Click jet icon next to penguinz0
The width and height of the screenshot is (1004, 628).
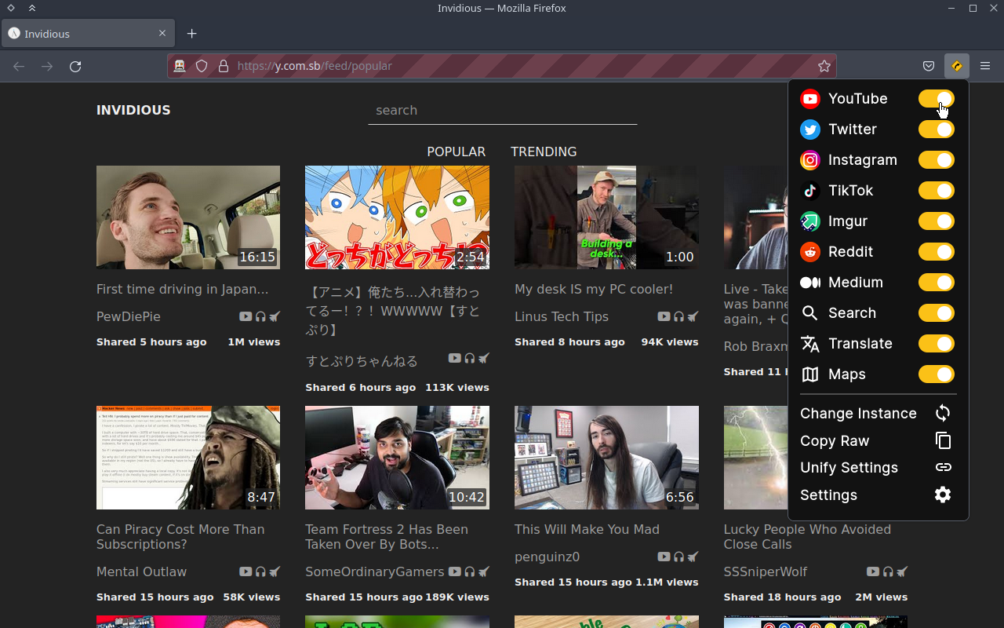(693, 557)
